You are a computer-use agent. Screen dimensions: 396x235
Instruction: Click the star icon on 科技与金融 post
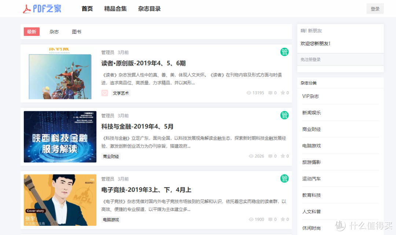(x=283, y=156)
